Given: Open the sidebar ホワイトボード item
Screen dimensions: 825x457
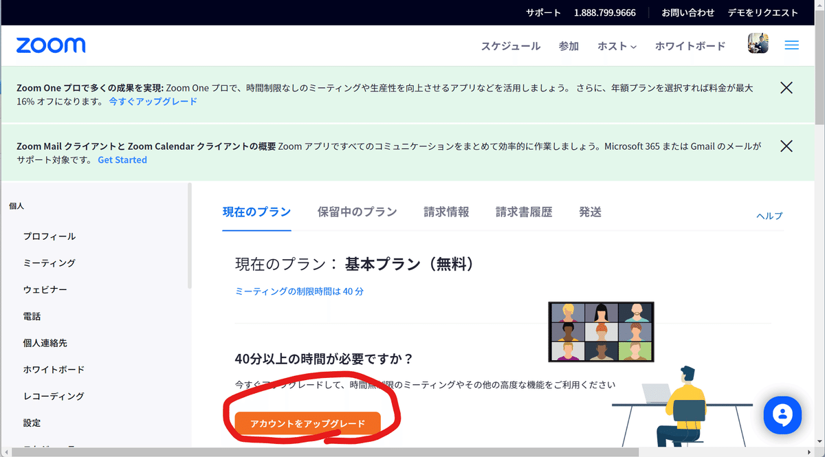Looking at the screenshot, I should 54,369.
